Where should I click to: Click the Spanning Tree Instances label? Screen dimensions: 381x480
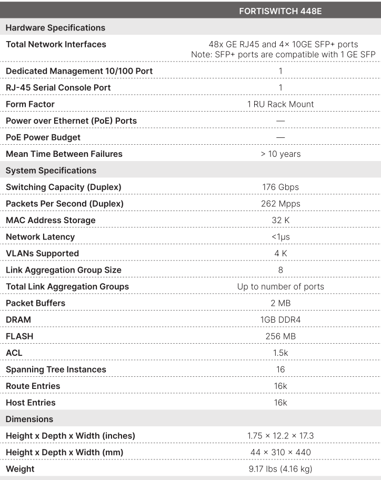[56, 369]
